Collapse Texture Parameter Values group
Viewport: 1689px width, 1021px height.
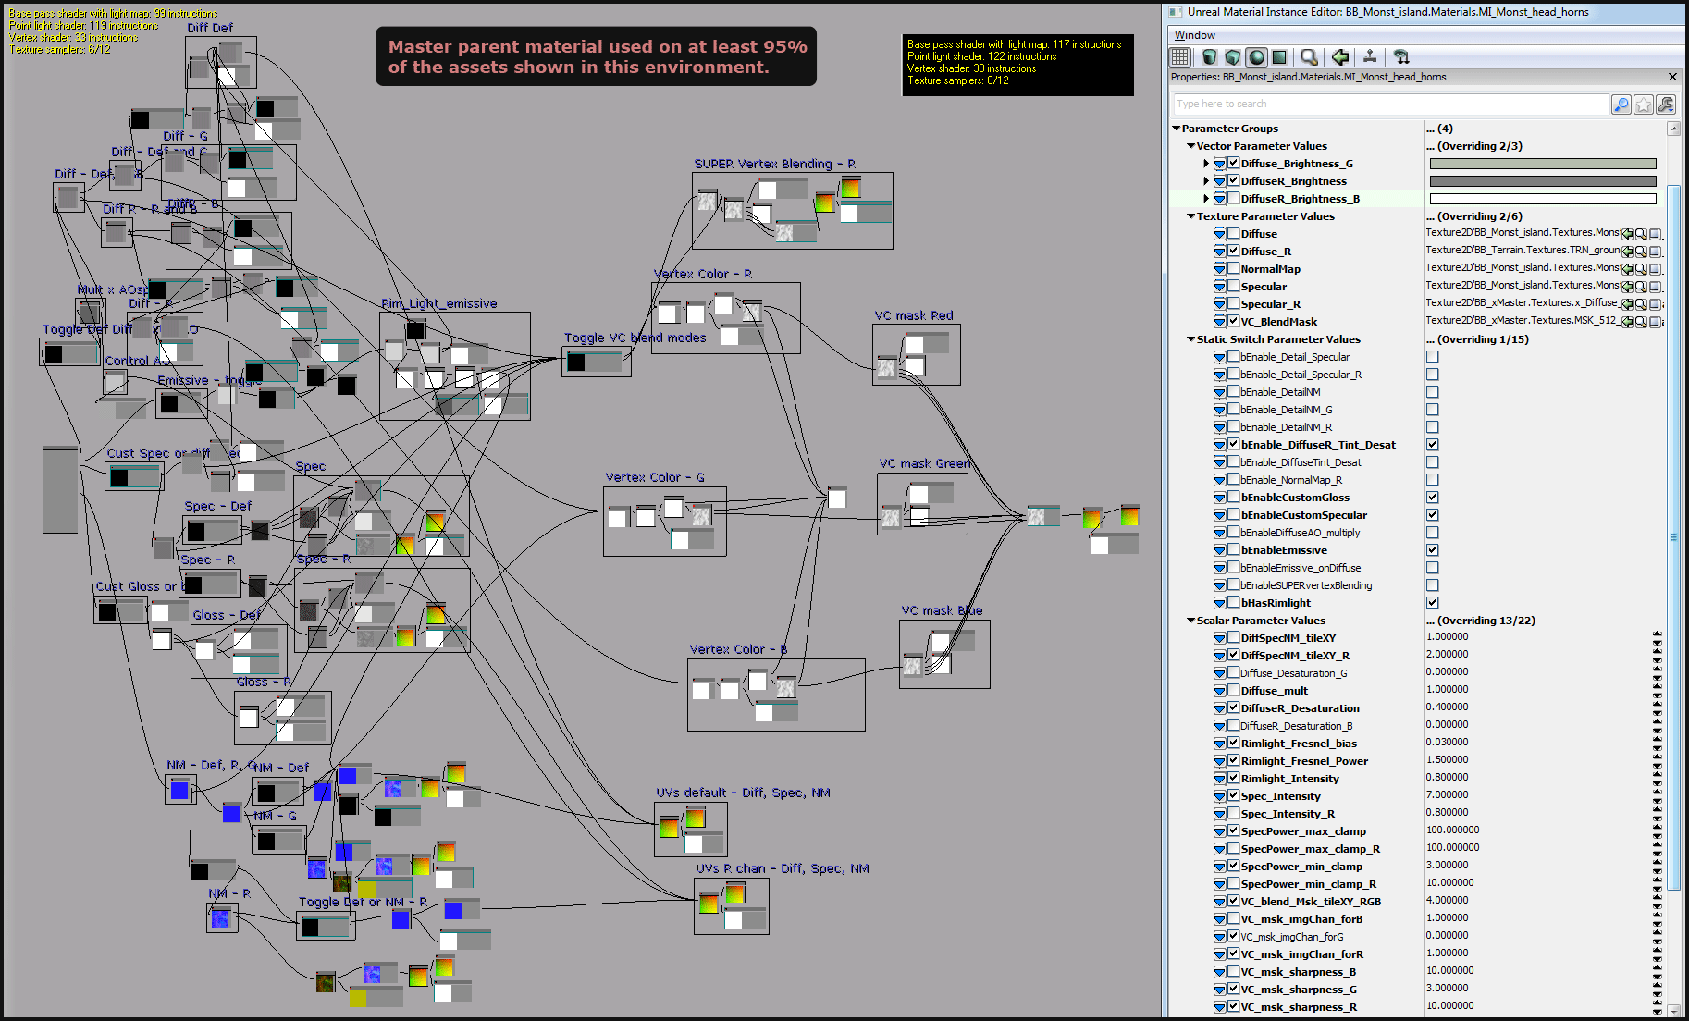pyautogui.click(x=1191, y=216)
